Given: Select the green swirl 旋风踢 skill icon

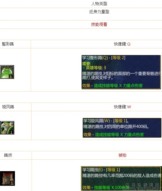Looking at the screenshot, I should tap(7, 128).
